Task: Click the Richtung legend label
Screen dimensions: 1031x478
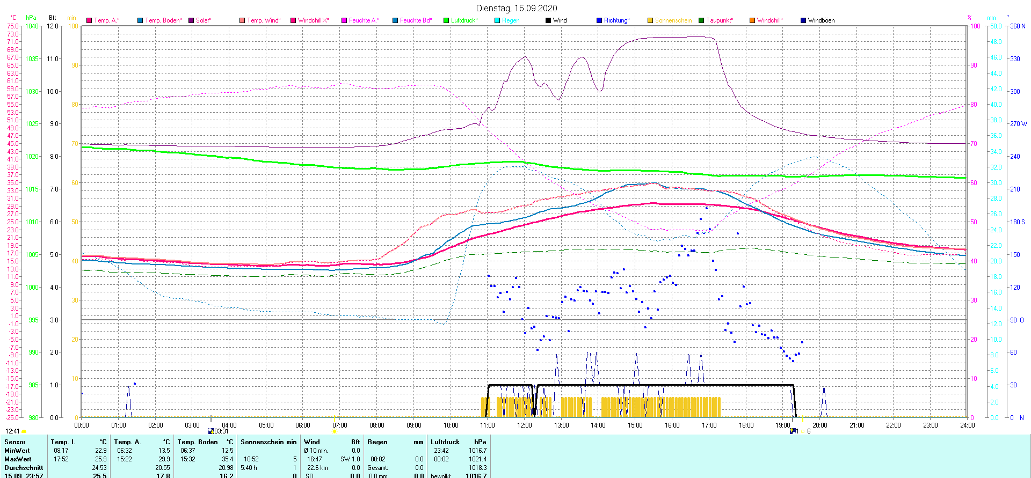Action: pos(616,20)
